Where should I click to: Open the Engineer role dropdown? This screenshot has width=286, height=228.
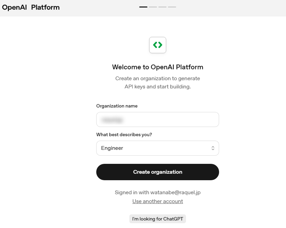tap(158, 148)
